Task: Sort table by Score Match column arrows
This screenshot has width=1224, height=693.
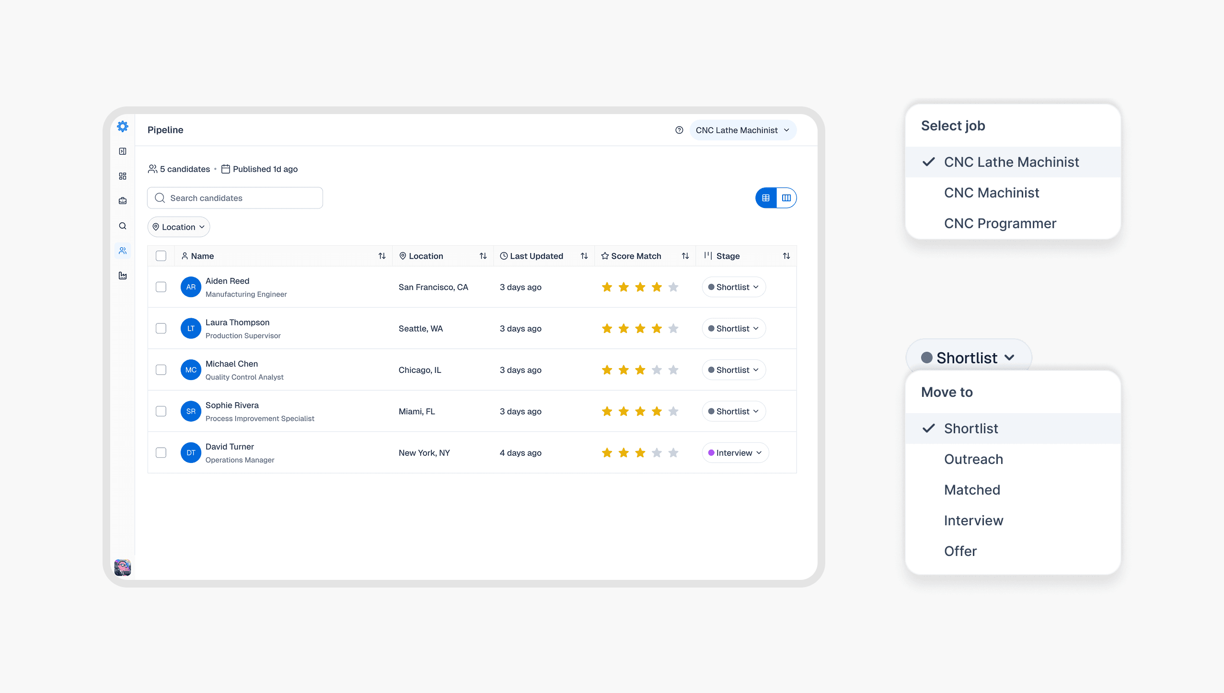Action: 685,256
